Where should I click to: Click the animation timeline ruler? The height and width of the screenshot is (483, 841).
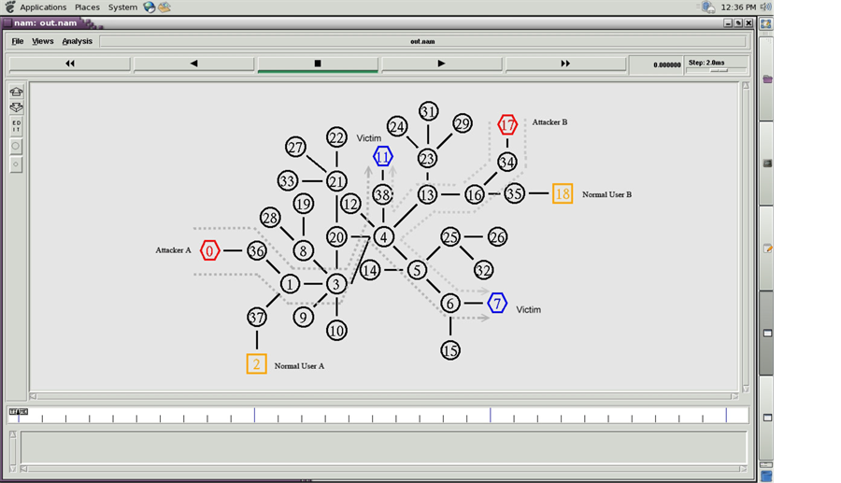tap(374, 416)
